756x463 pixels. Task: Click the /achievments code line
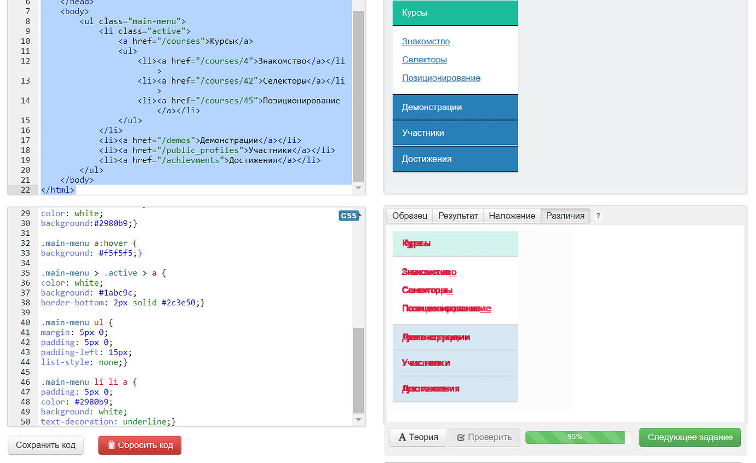pos(210,160)
